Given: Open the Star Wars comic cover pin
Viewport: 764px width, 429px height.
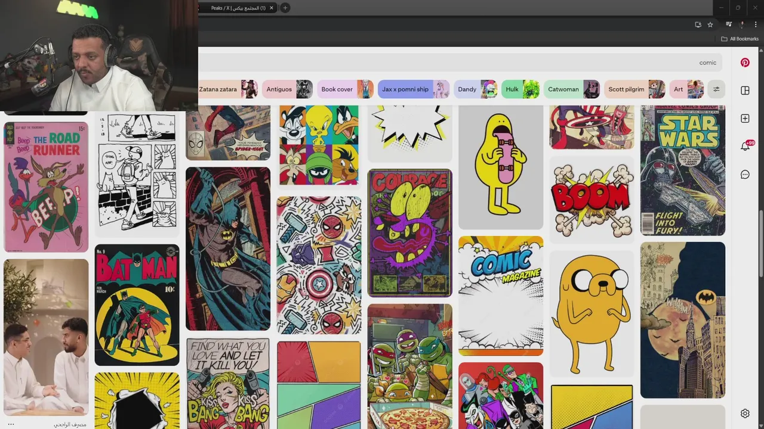Looking at the screenshot, I should pyautogui.click(x=683, y=170).
